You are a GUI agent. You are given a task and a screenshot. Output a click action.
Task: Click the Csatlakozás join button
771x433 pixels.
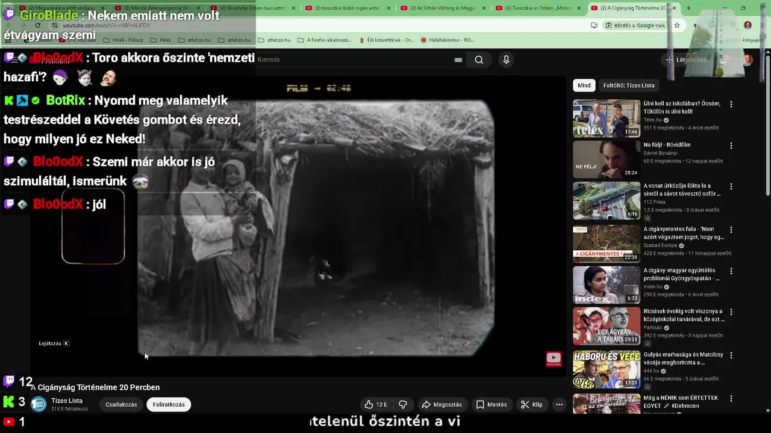(x=121, y=405)
